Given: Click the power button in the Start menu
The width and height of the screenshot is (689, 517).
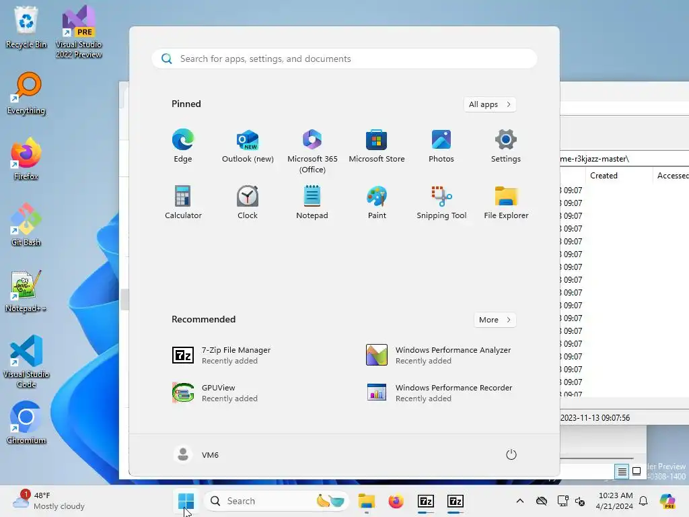Looking at the screenshot, I should [511, 454].
